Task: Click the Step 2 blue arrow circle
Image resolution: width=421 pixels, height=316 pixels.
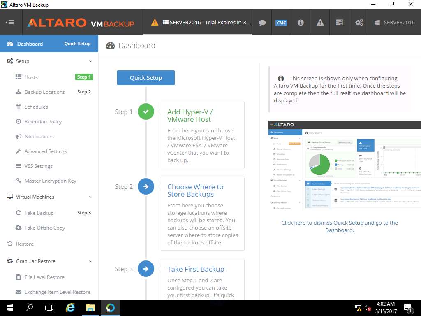Action: 146,186
